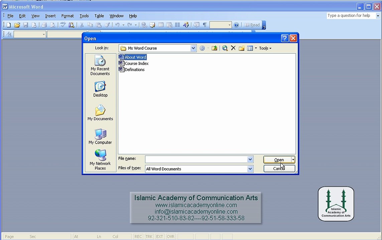
Task: Click the Up One Level folder icon
Action: click(x=214, y=48)
